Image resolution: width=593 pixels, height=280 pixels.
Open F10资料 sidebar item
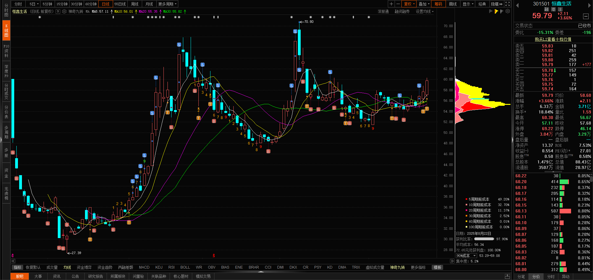6,51
